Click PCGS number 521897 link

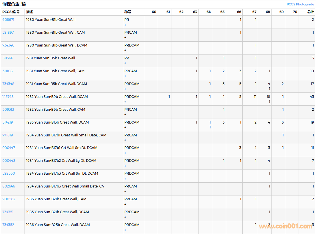tap(8, 33)
